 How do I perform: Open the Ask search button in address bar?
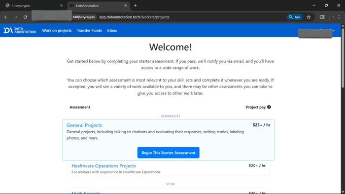pyautogui.click(x=295, y=17)
